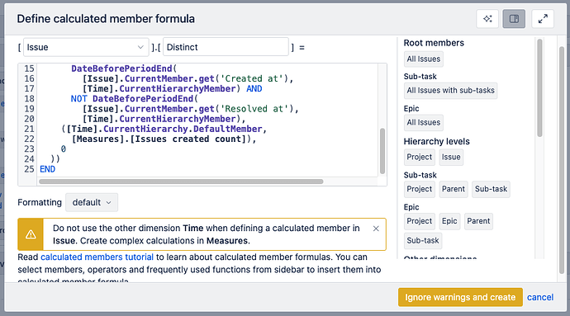Screen dimensions: 570x316
Task: Insert All Issues with sub-tasks member
Action: (x=450, y=91)
